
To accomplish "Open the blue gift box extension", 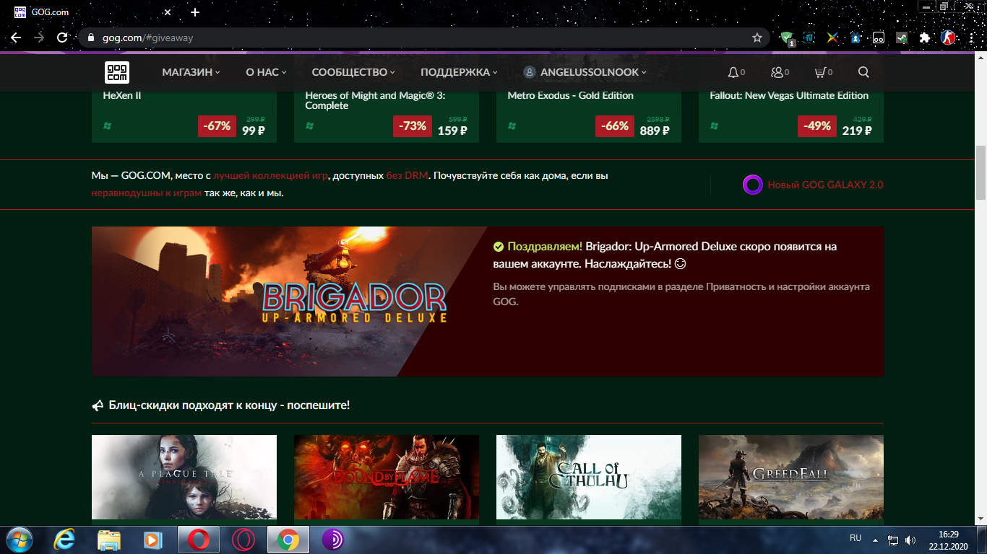I will pyautogui.click(x=855, y=38).
